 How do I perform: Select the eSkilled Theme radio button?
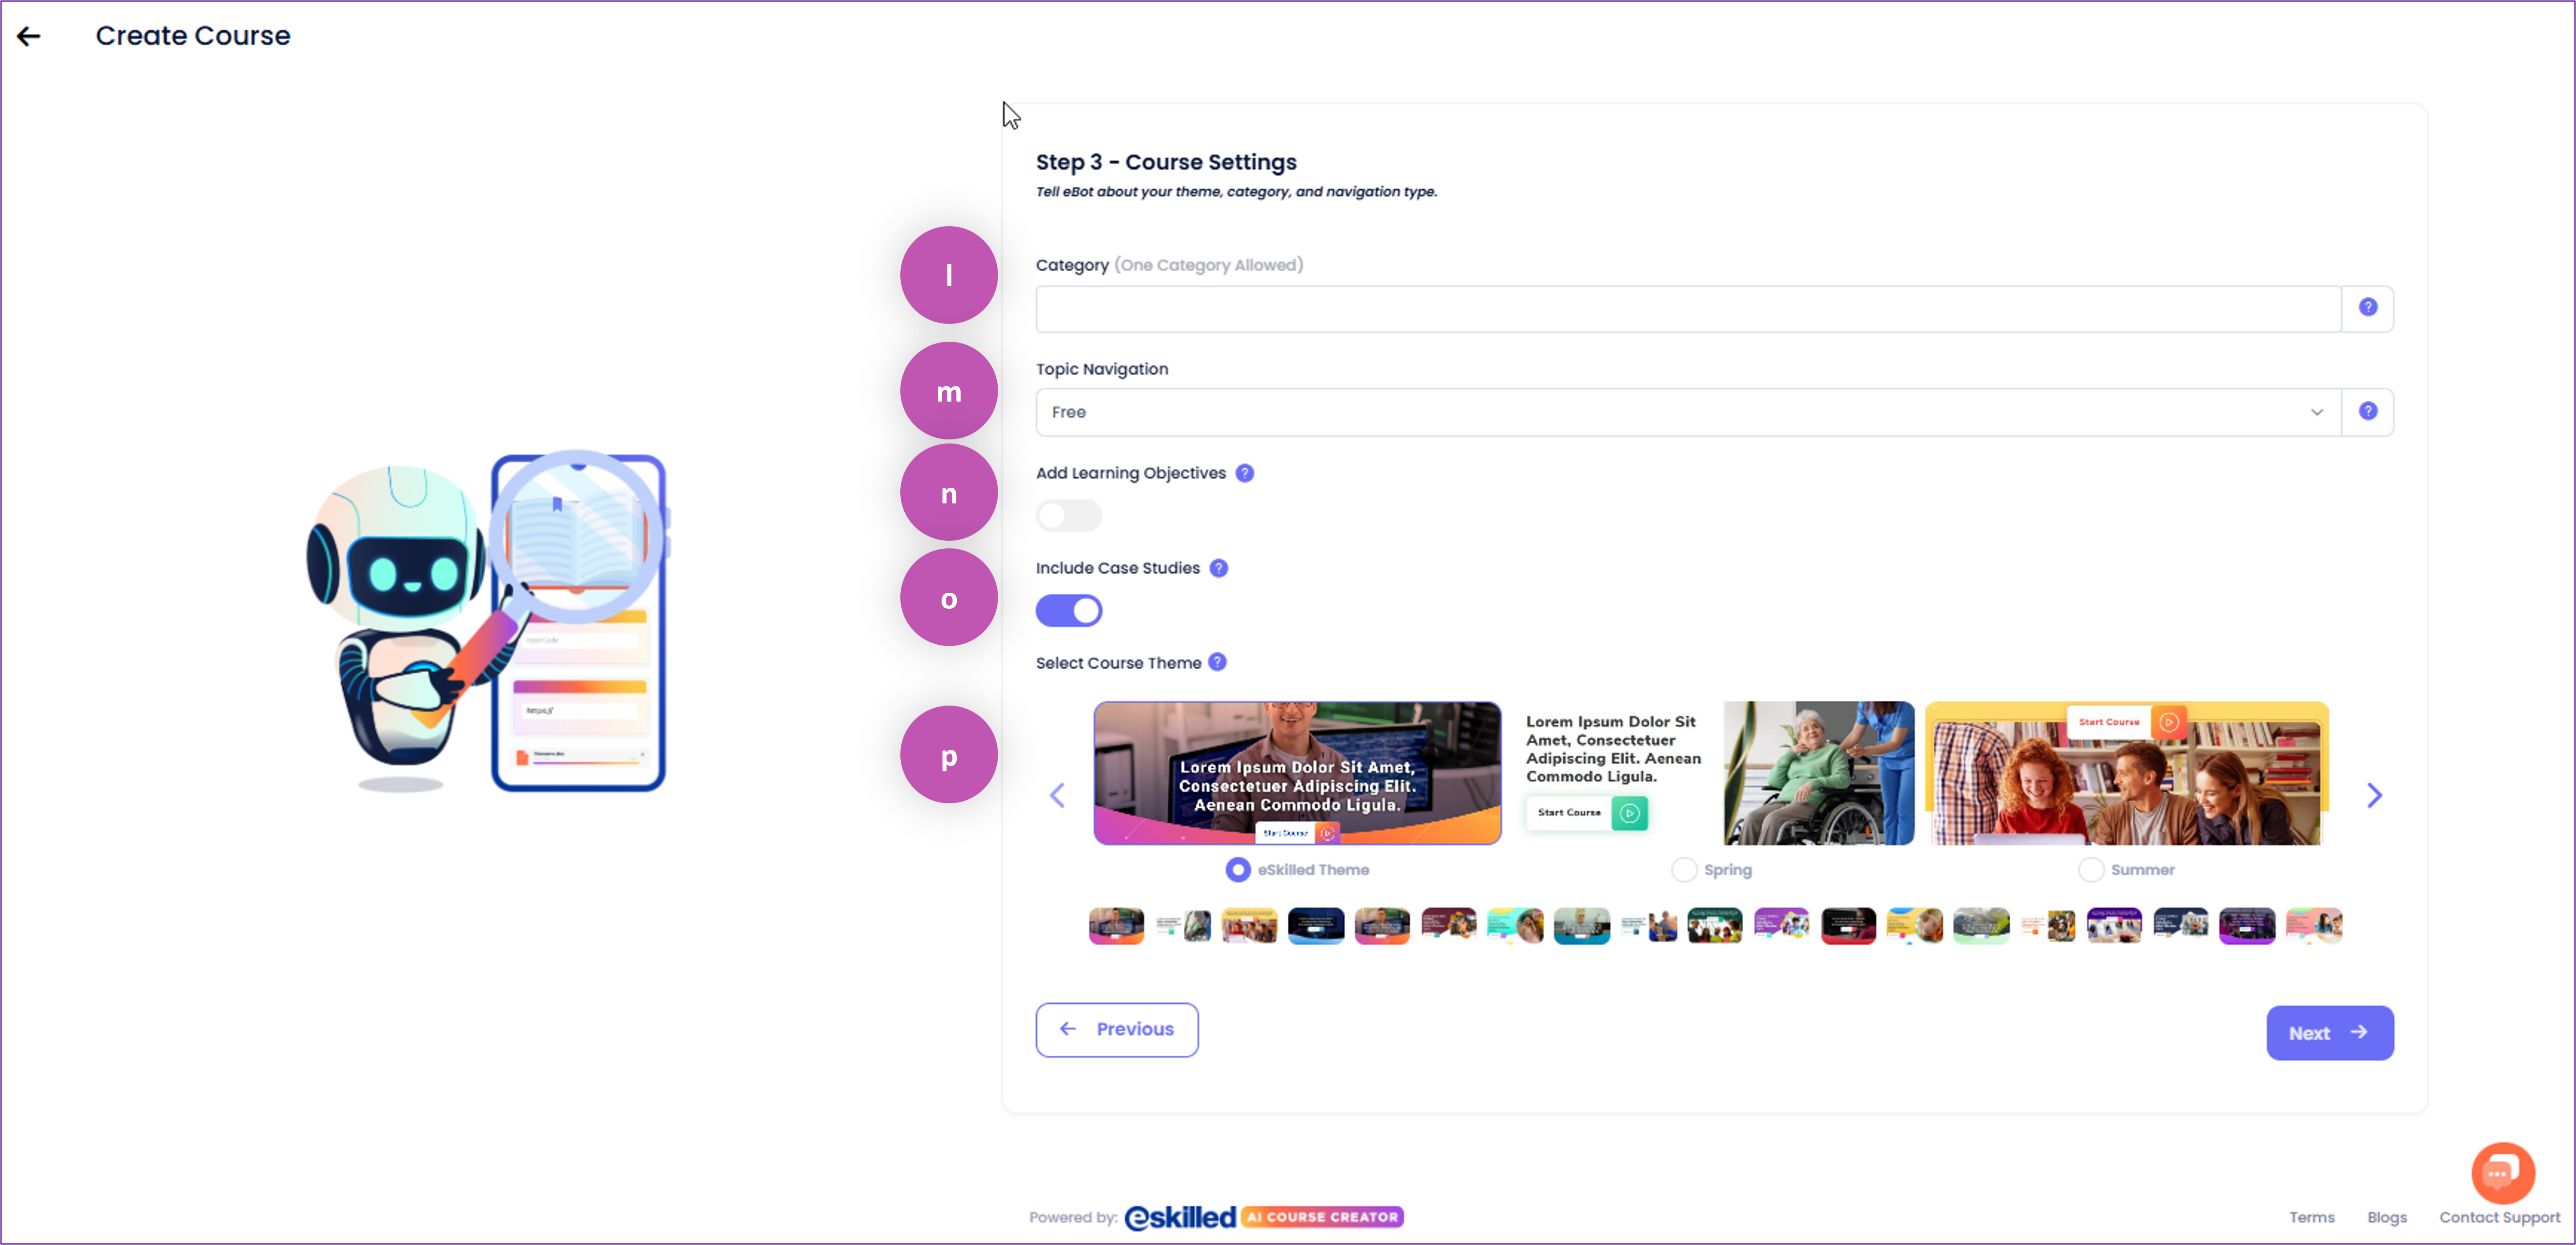point(1237,870)
